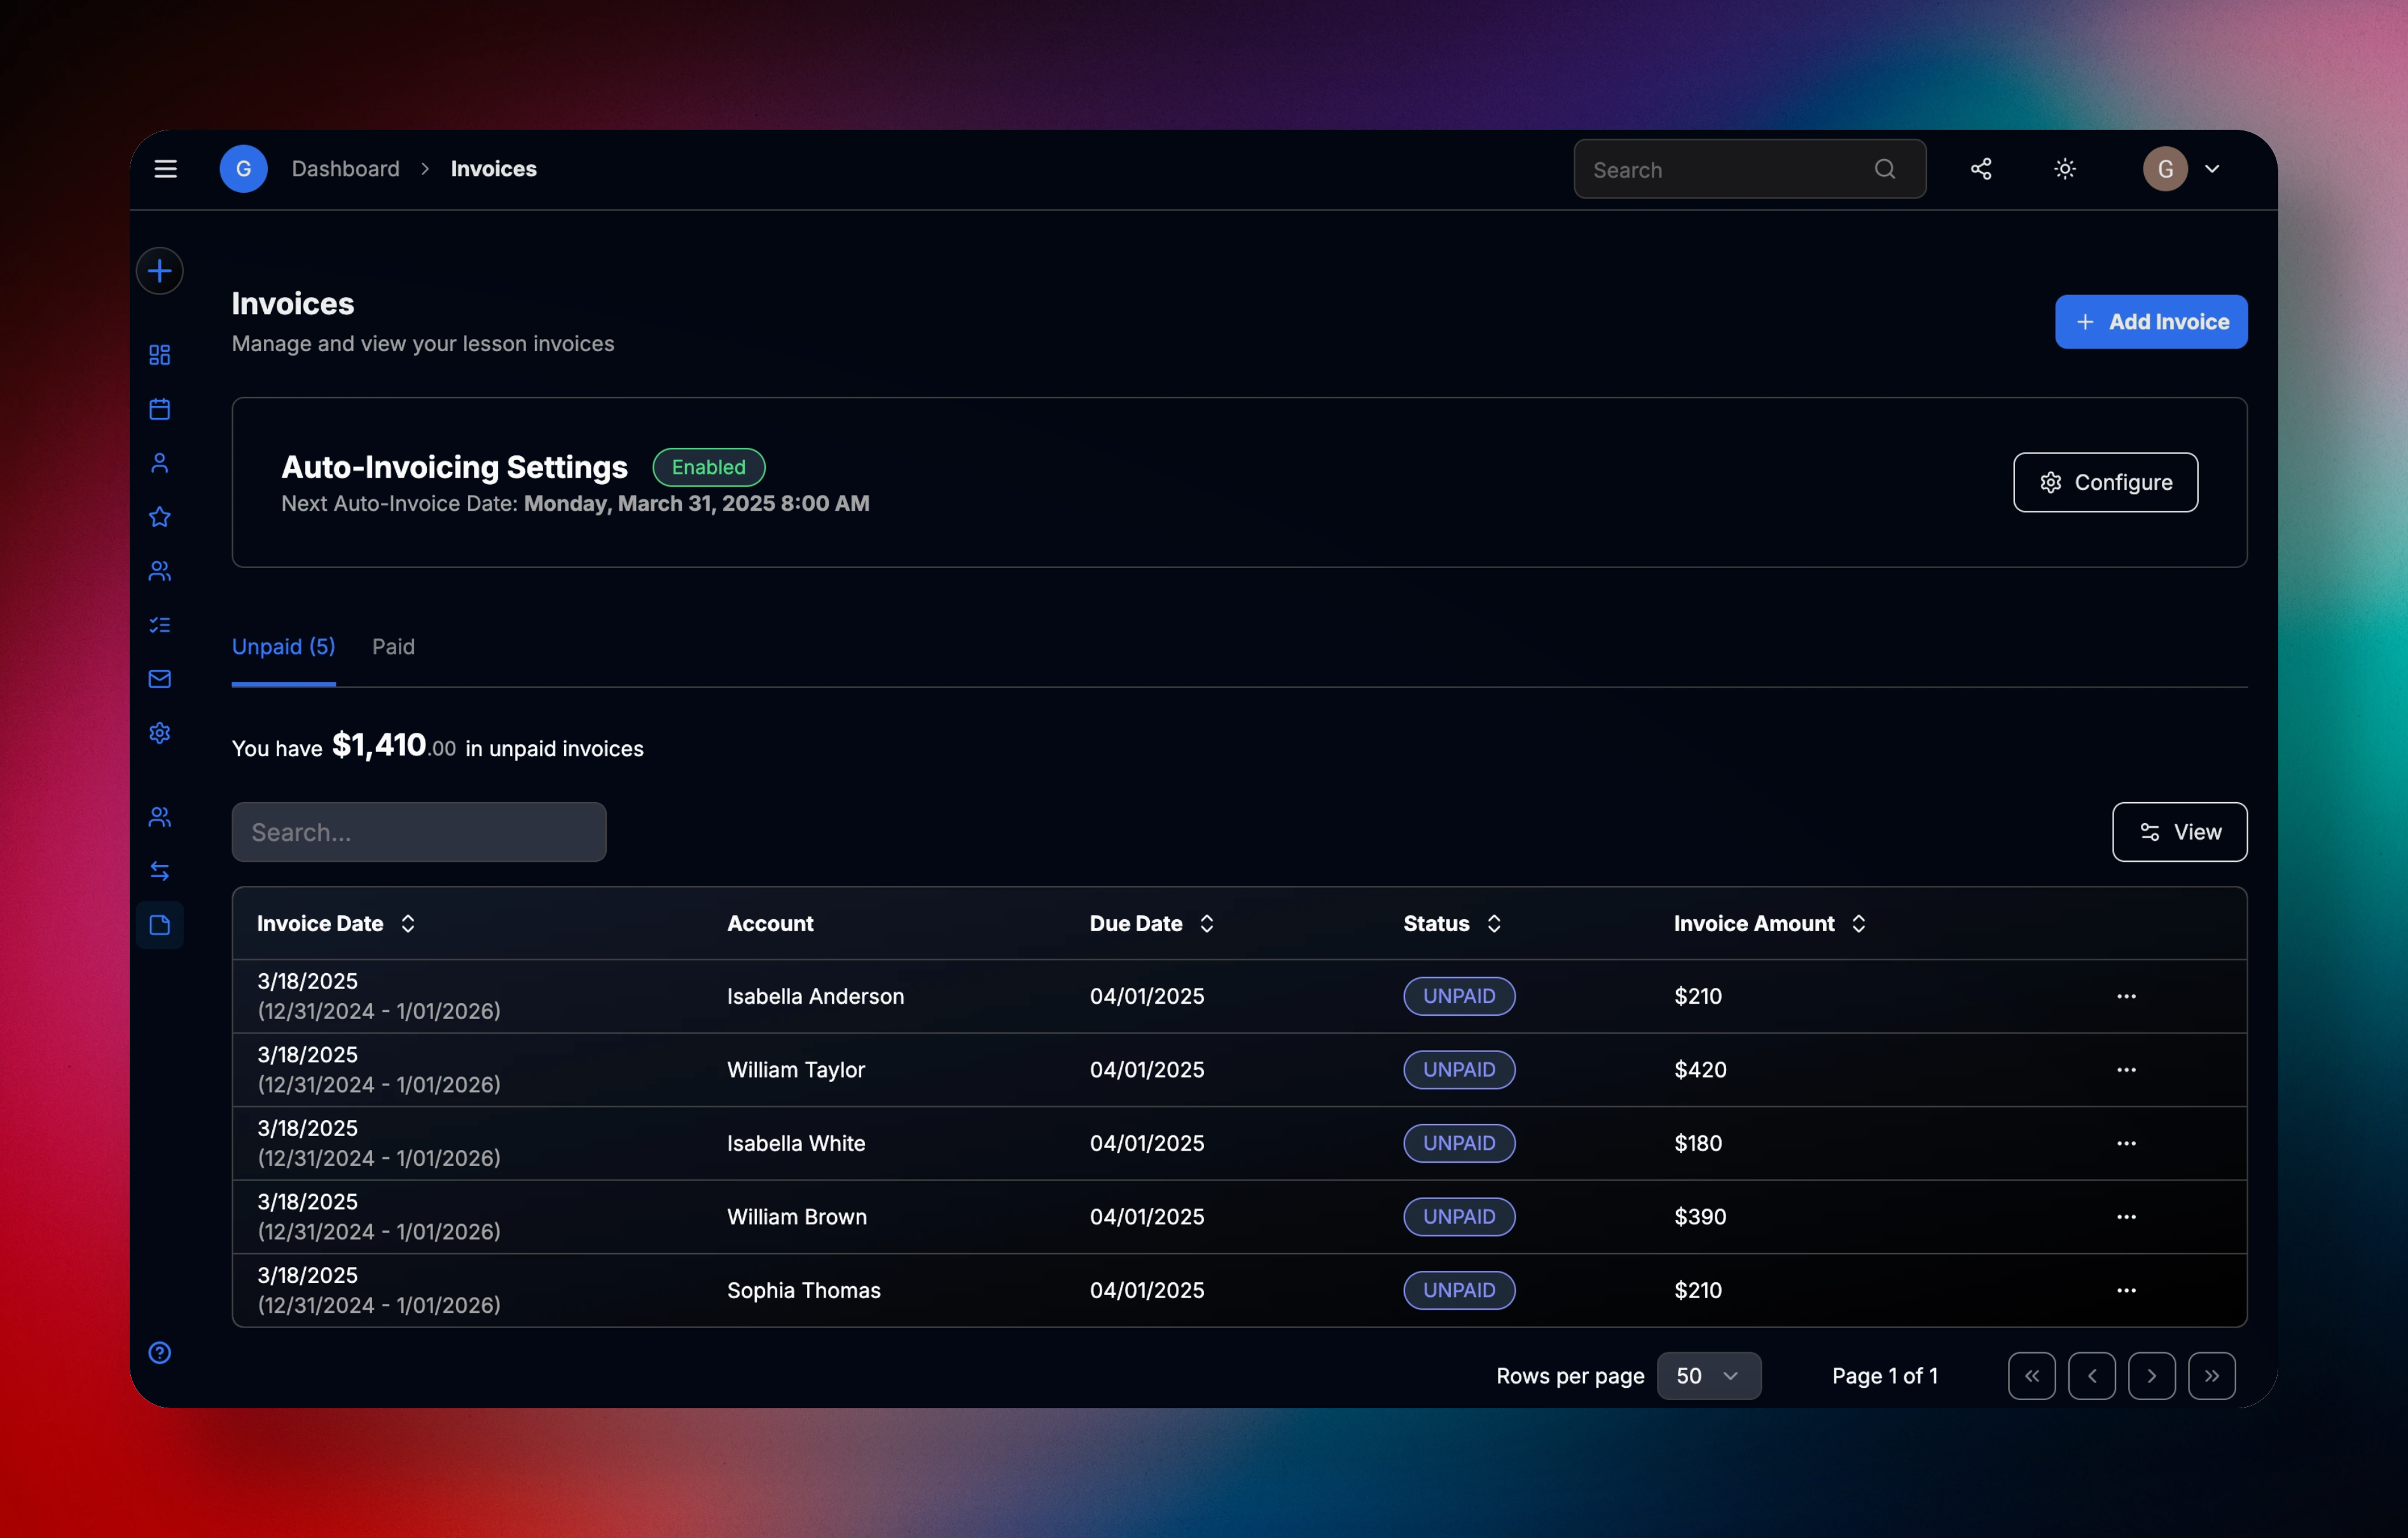Open the Rows per page 50 dropdown

(1709, 1376)
